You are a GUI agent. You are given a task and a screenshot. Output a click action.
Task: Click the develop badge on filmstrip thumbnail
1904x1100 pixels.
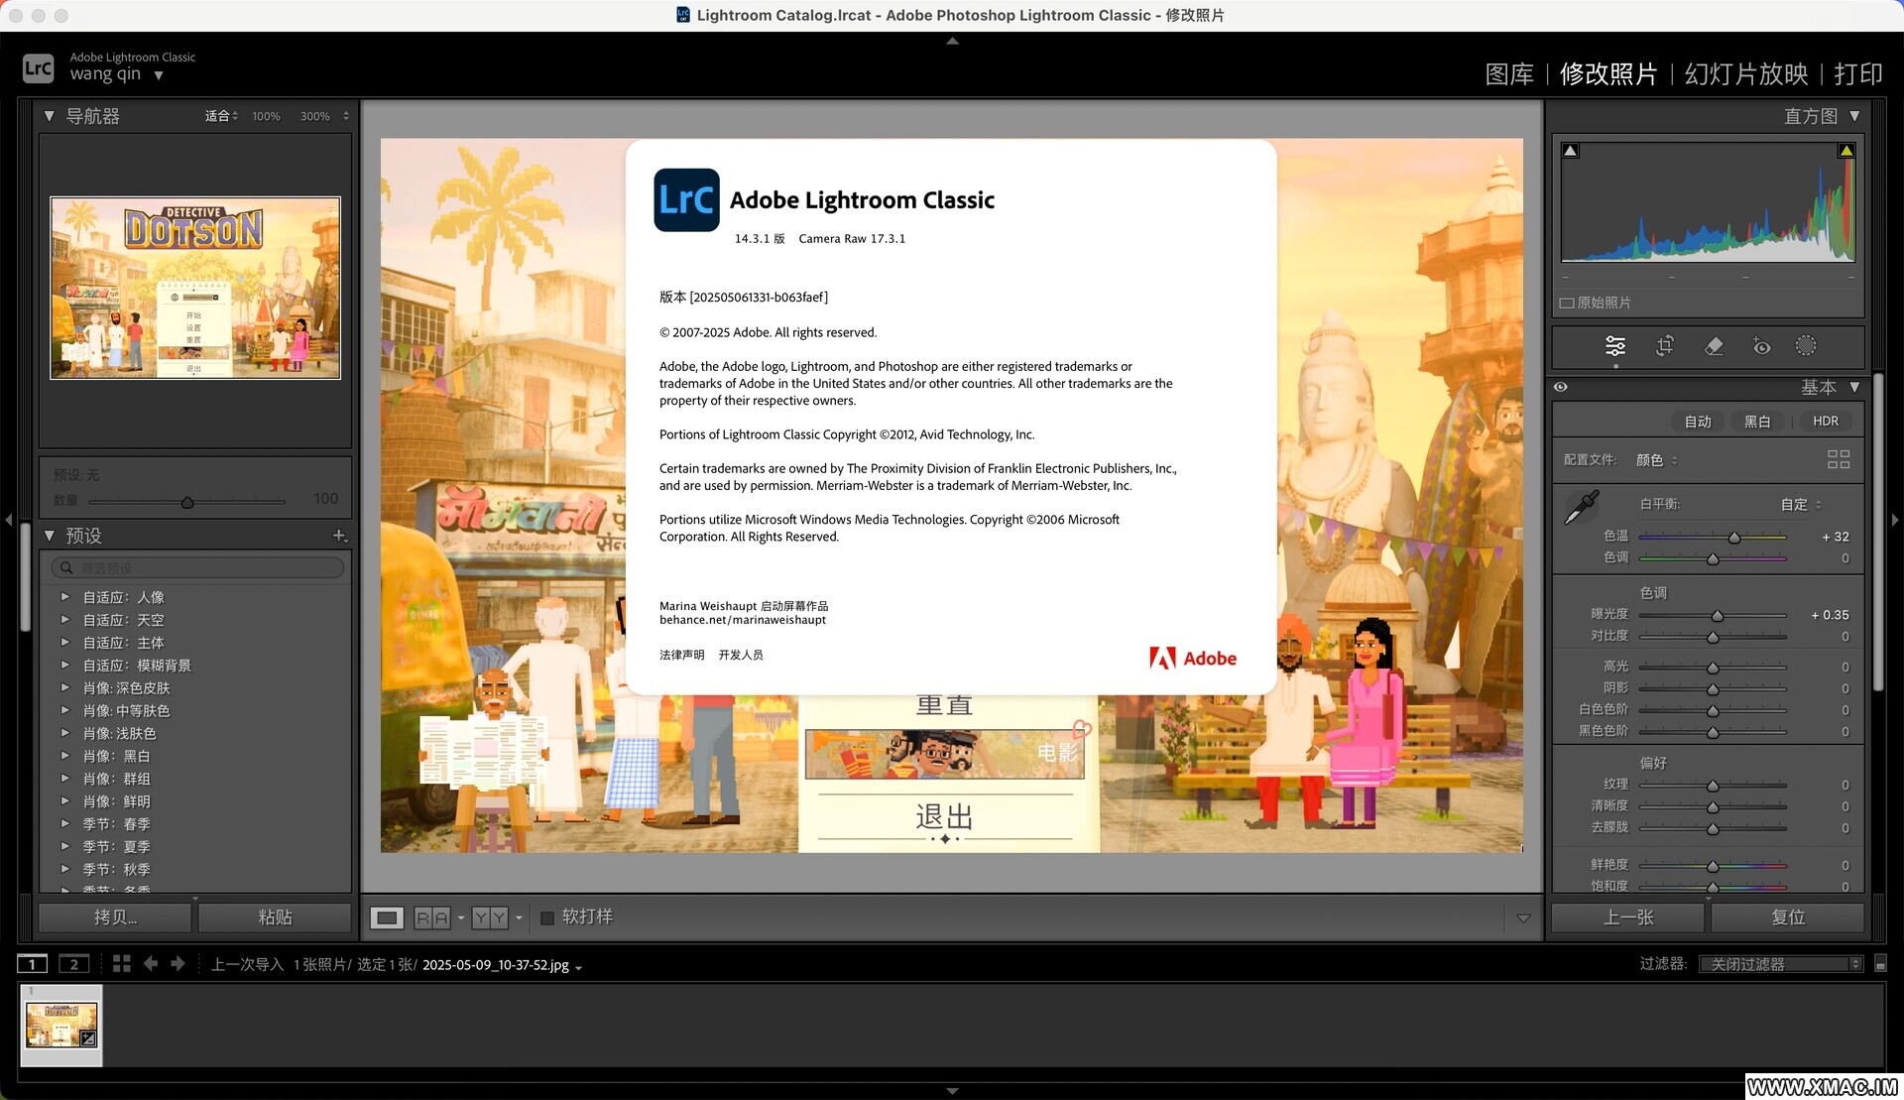pos(88,1039)
